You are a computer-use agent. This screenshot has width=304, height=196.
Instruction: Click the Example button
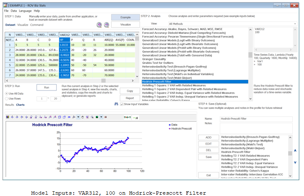click(x=126, y=17)
